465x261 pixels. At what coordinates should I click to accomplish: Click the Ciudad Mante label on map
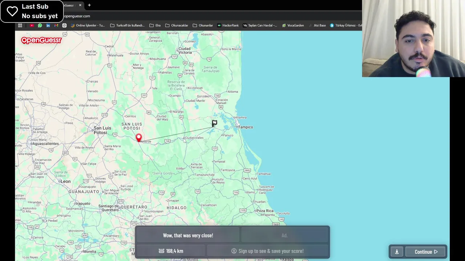coord(195,100)
